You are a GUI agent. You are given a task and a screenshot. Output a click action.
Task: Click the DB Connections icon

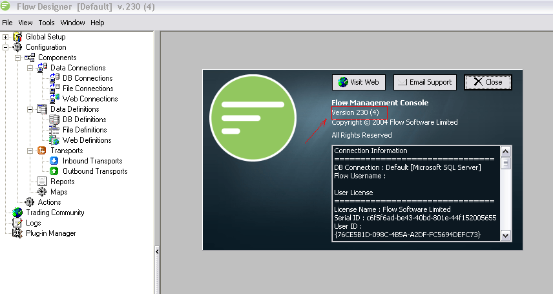point(54,78)
